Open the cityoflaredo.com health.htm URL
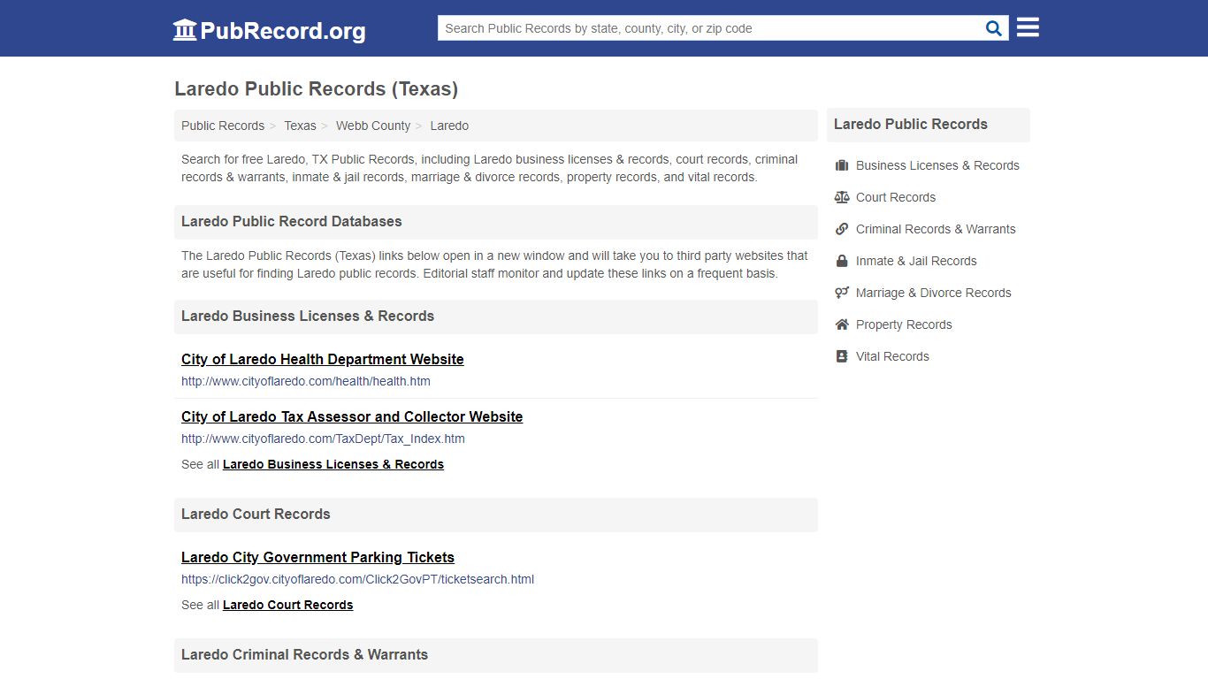The height and width of the screenshot is (679, 1208). click(306, 381)
